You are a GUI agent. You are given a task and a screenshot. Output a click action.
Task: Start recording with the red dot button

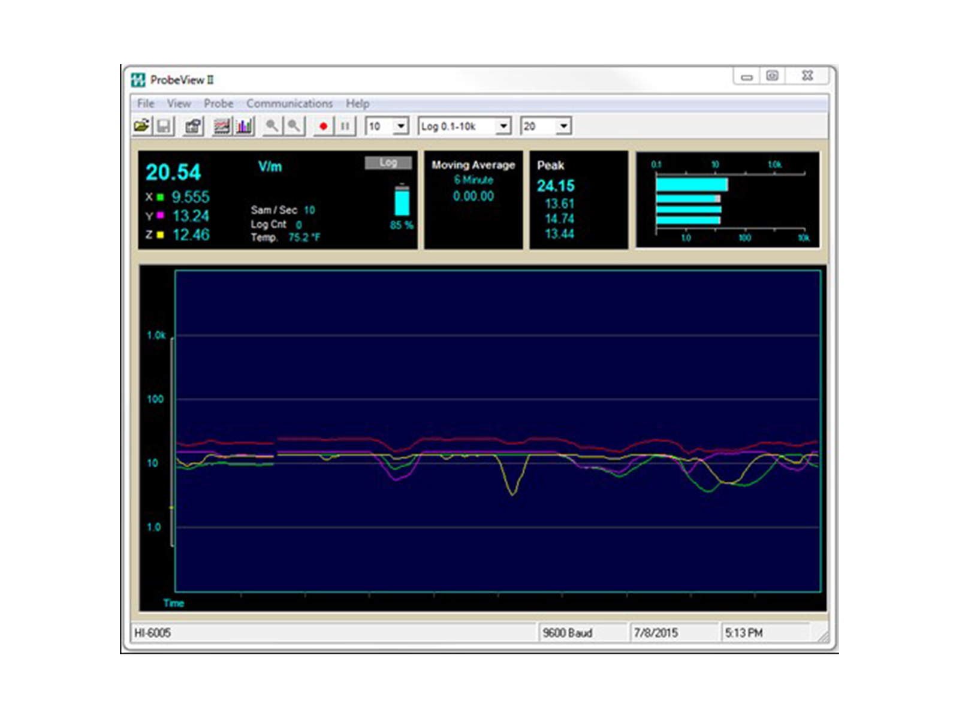tap(323, 126)
